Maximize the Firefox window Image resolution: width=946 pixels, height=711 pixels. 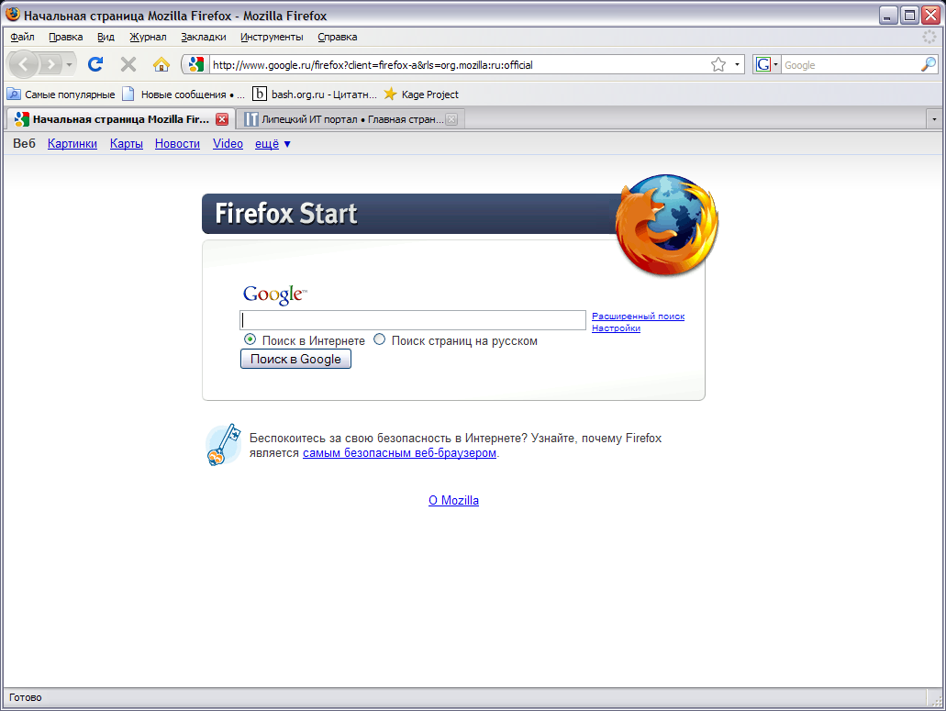[909, 15]
